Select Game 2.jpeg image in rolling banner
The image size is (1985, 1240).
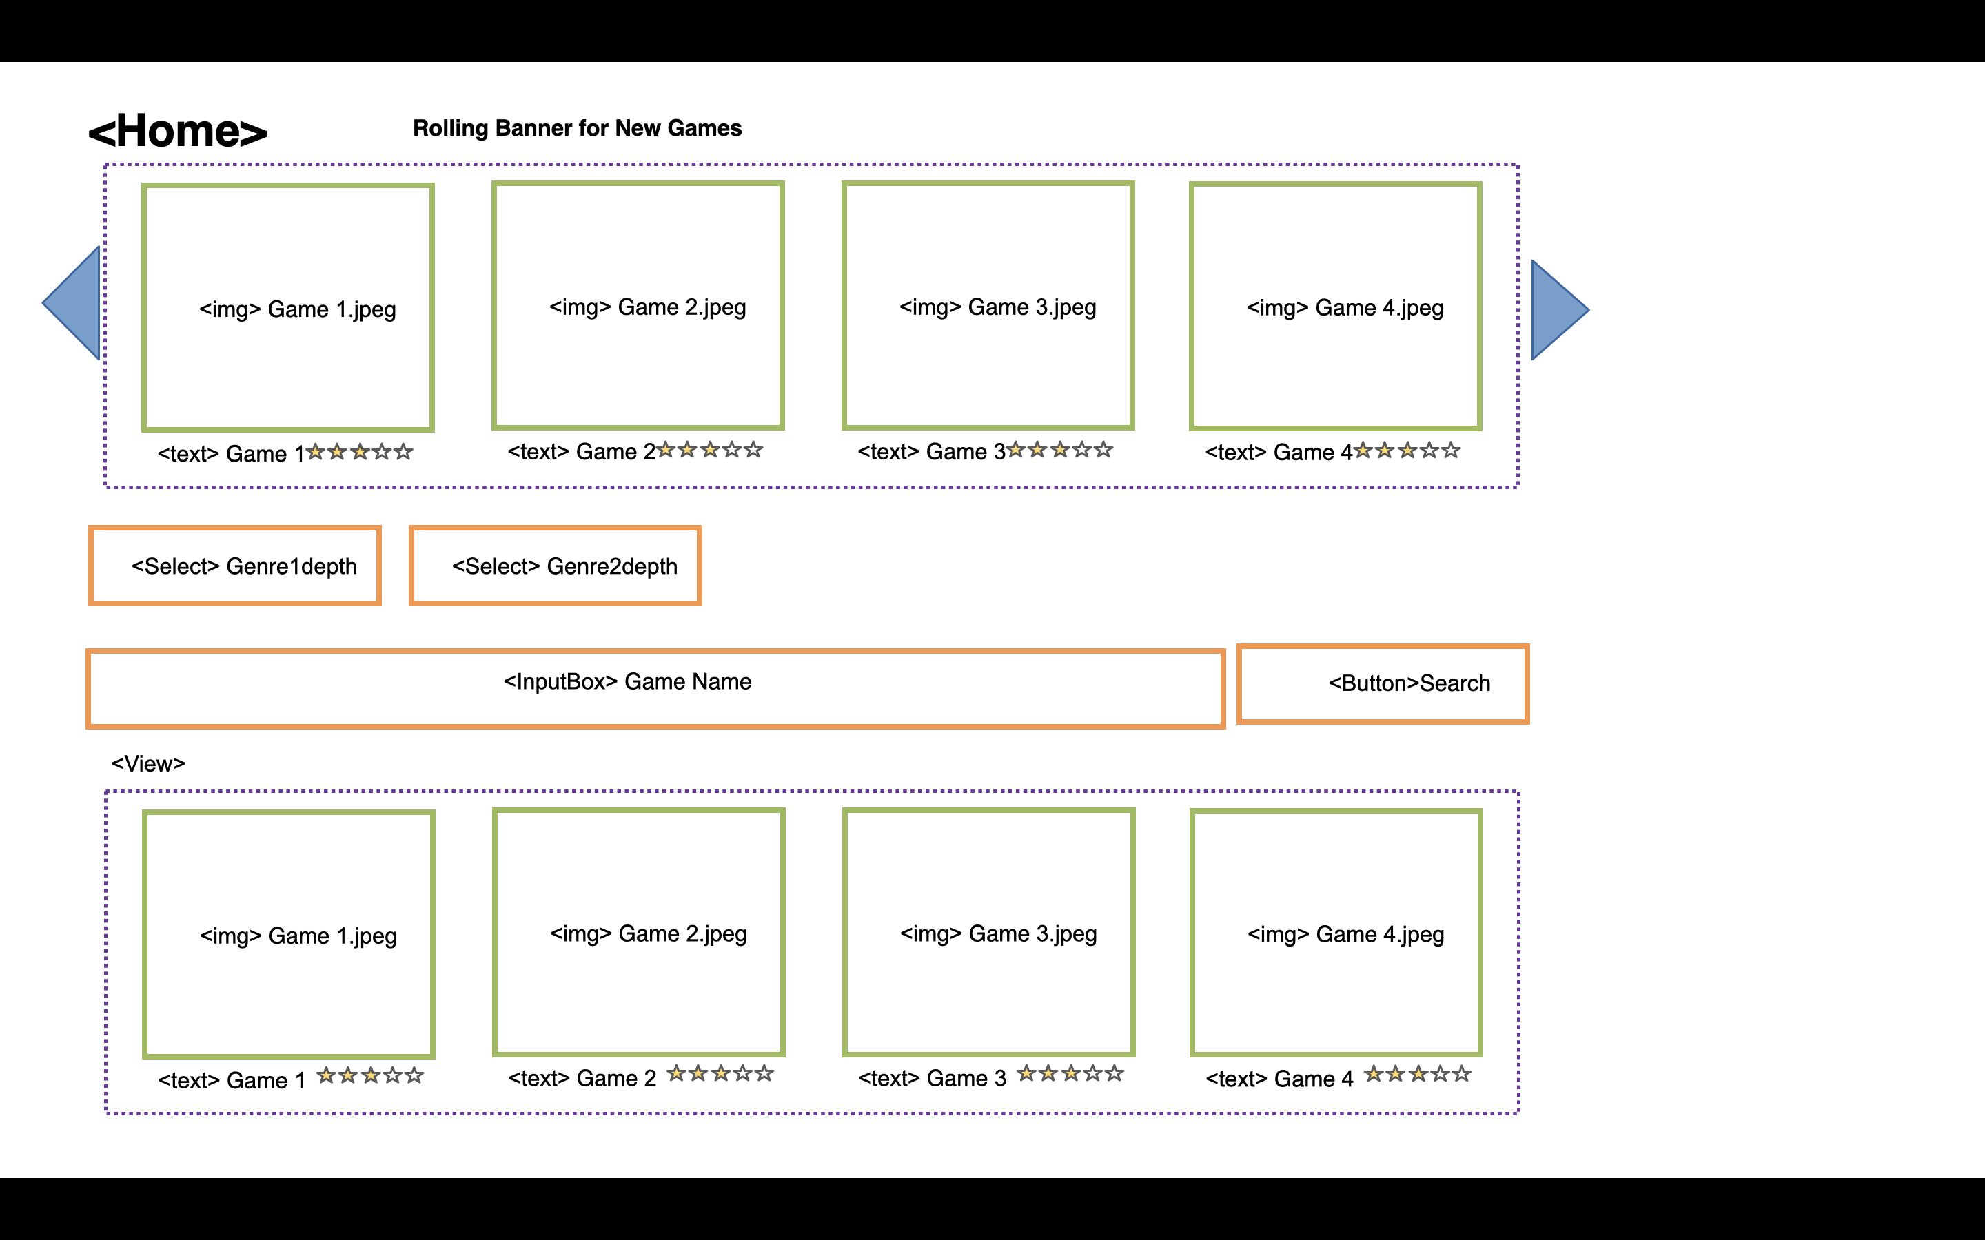(x=638, y=305)
